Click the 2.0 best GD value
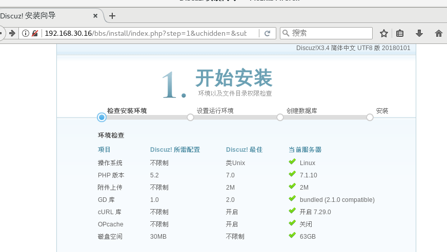 [x=230, y=200]
